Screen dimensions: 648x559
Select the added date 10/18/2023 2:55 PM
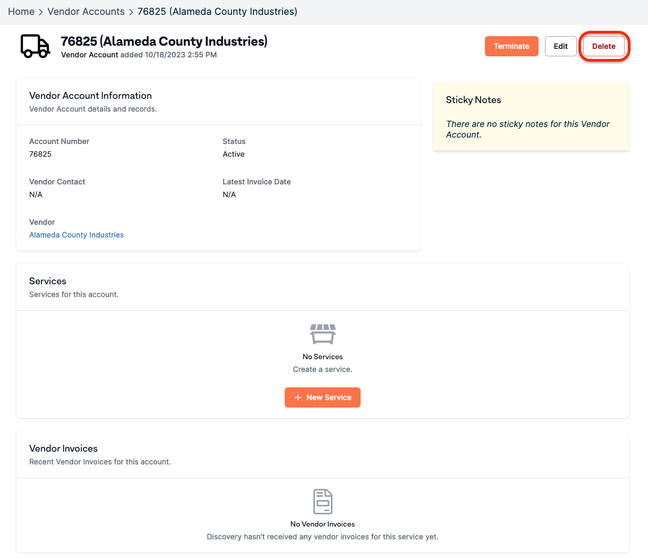pos(181,55)
